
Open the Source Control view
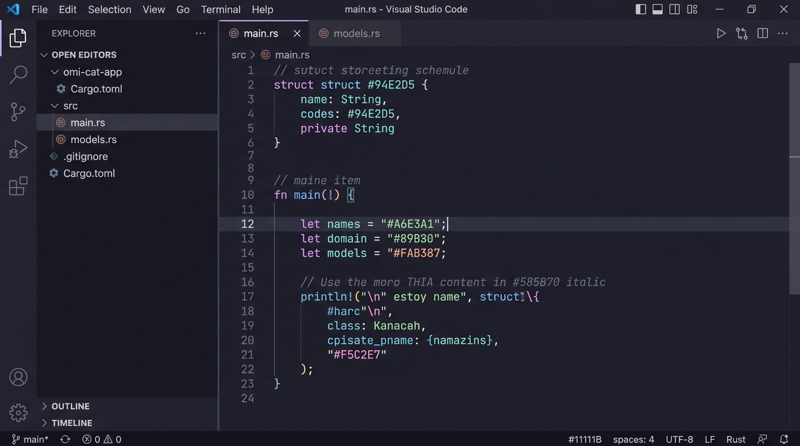18,111
